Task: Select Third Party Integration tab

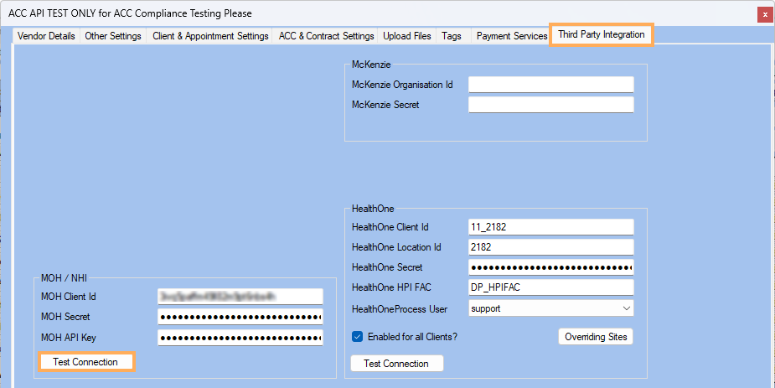Action: click(x=602, y=35)
